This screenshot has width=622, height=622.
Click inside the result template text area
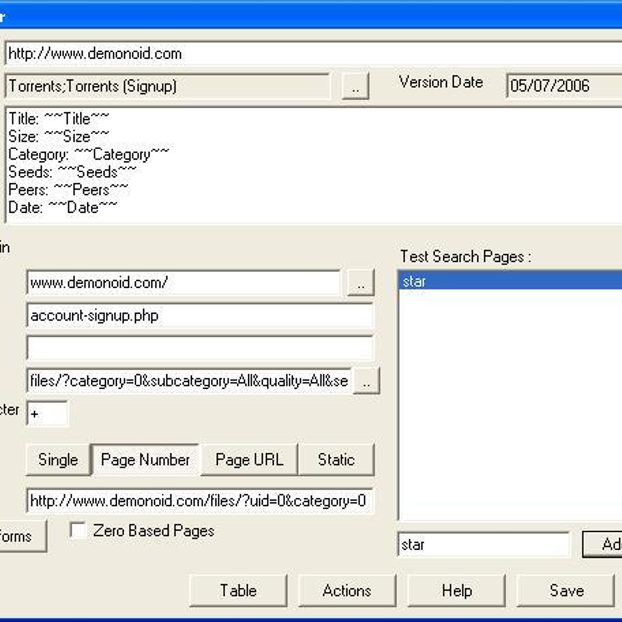(313, 165)
